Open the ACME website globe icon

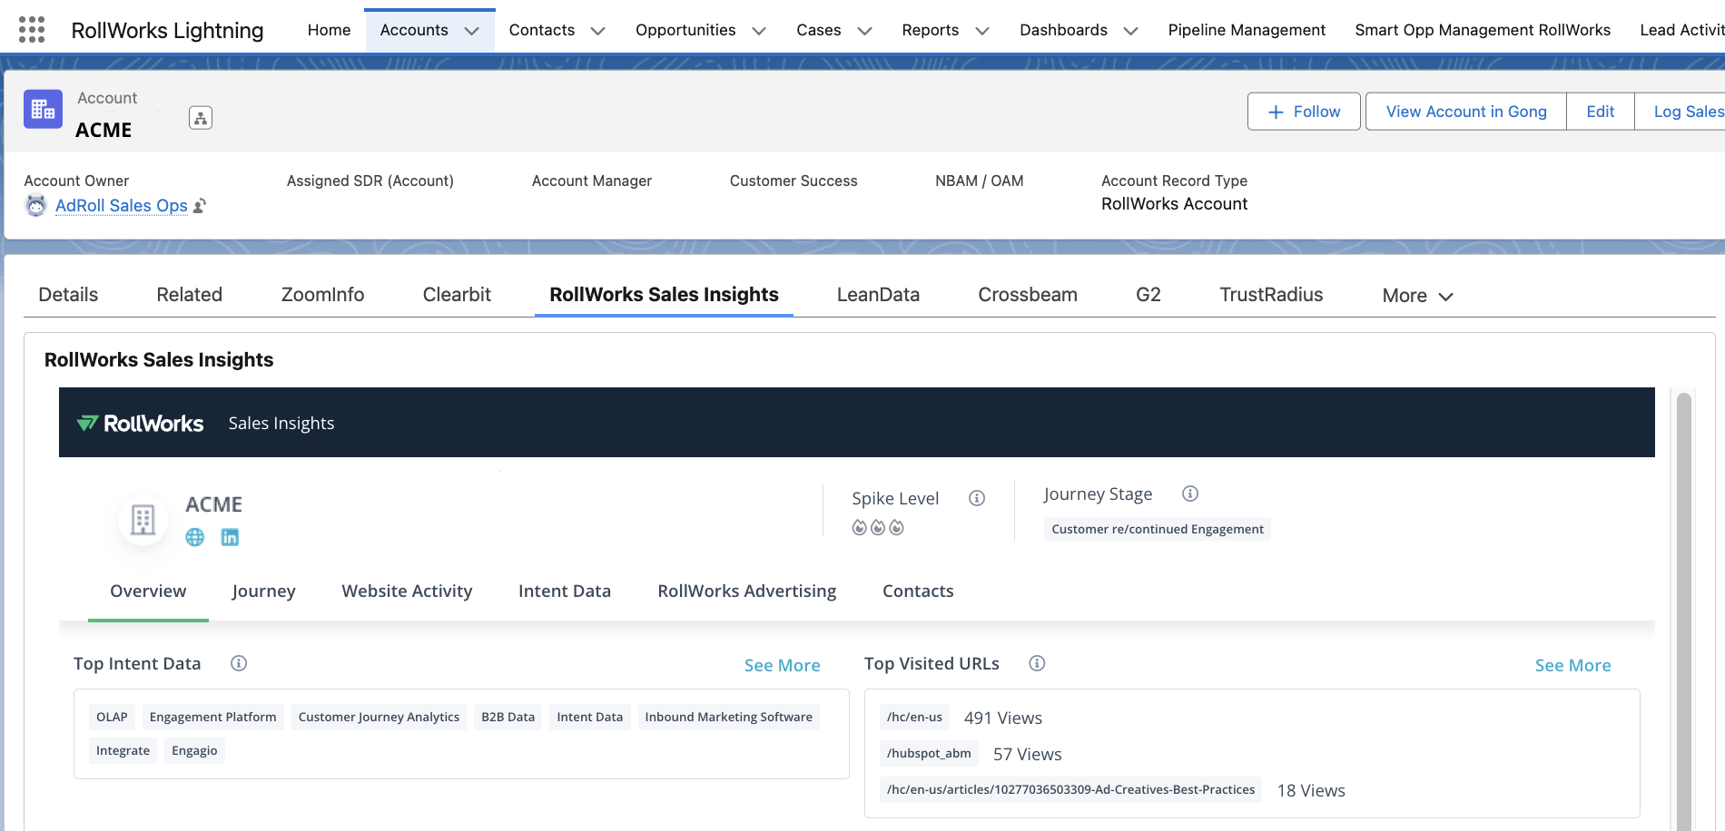(x=195, y=537)
